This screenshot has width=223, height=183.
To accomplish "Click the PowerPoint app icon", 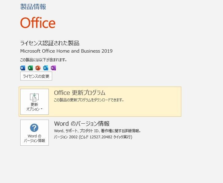I will point(38,68).
